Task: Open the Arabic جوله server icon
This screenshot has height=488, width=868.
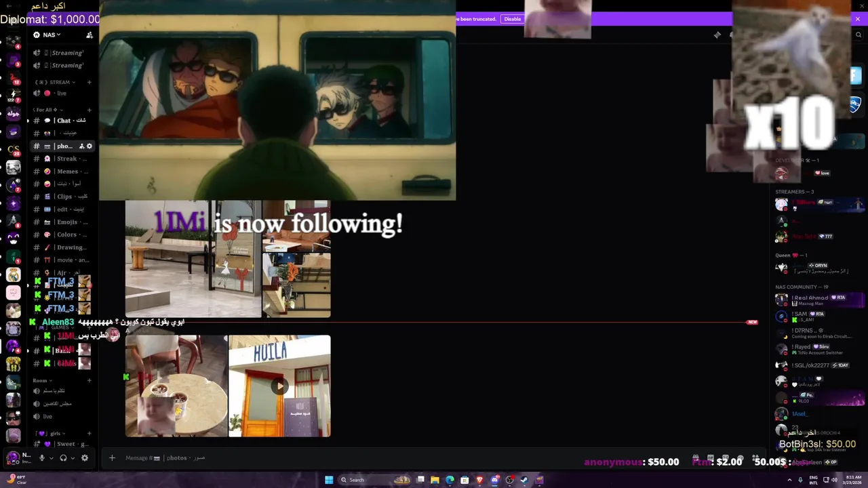Action: coord(13,113)
